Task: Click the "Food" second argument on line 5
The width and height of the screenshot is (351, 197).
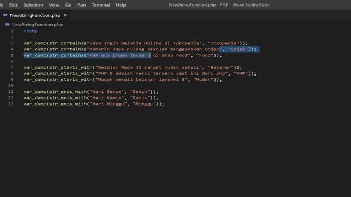Action: click(x=205, y=55)
